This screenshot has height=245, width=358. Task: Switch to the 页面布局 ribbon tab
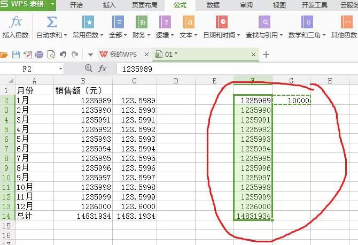(x=145, y=5)
